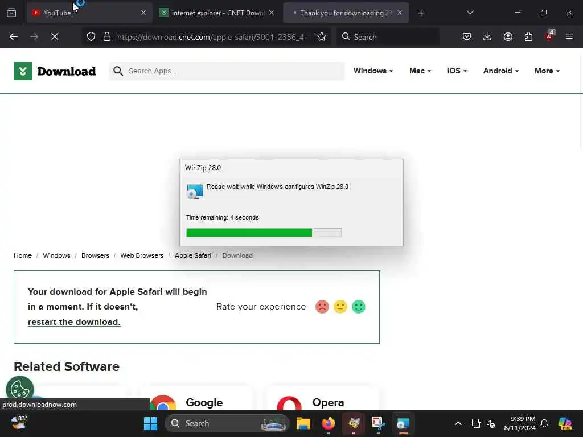Stop loading the page
This screenshot has height=437, width=583.
click(55, 37)
